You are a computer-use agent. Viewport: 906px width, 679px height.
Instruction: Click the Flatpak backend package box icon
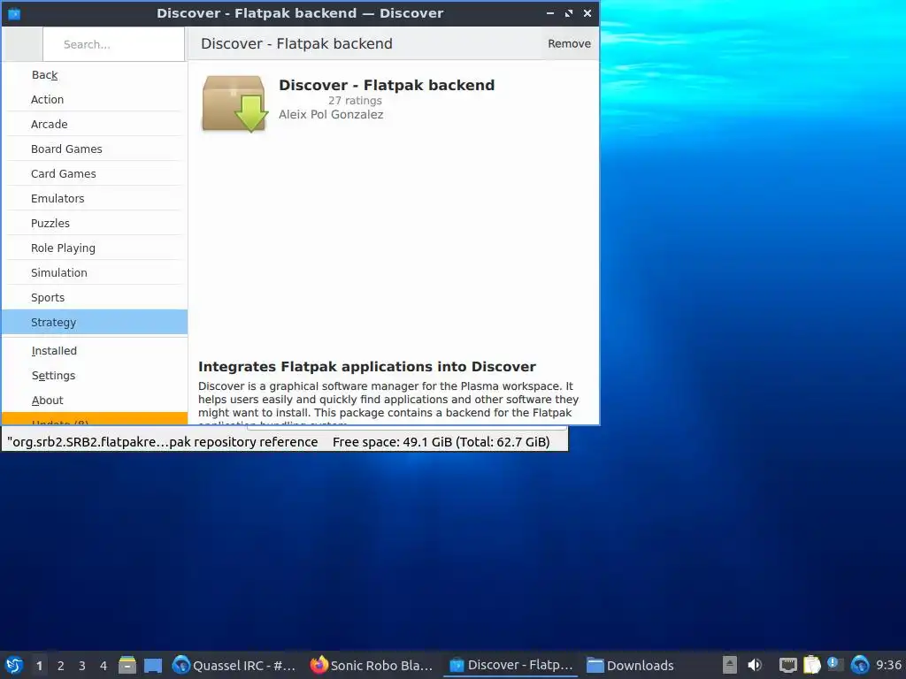tap(234, 104)
